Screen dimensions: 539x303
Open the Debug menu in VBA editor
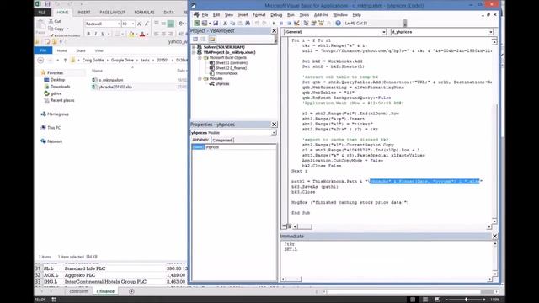[276, 15]
